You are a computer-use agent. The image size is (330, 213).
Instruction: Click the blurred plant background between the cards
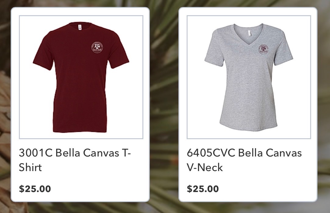(164, 105)
